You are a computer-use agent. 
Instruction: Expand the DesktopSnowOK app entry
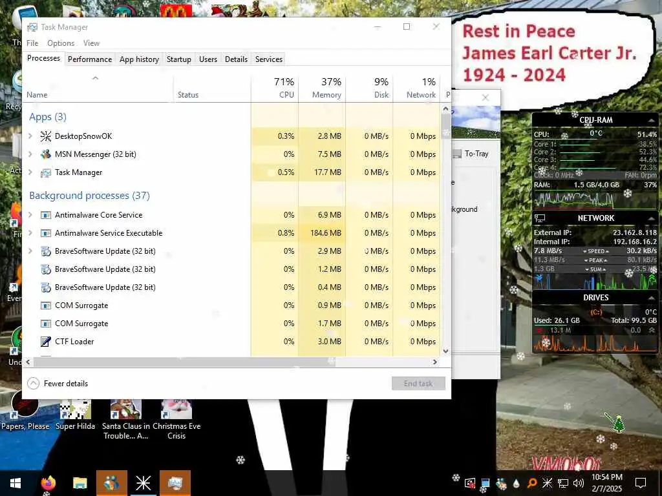(30, 136)
